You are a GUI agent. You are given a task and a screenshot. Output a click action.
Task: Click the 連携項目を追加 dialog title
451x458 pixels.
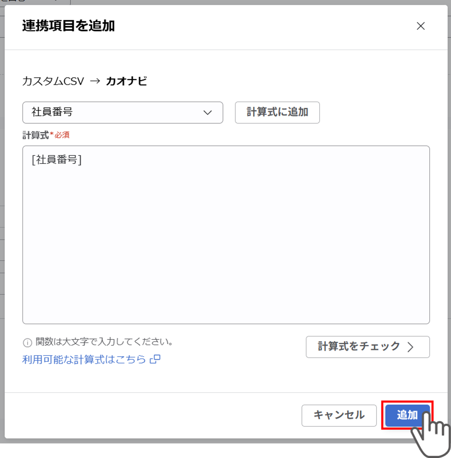pos(68,26)
